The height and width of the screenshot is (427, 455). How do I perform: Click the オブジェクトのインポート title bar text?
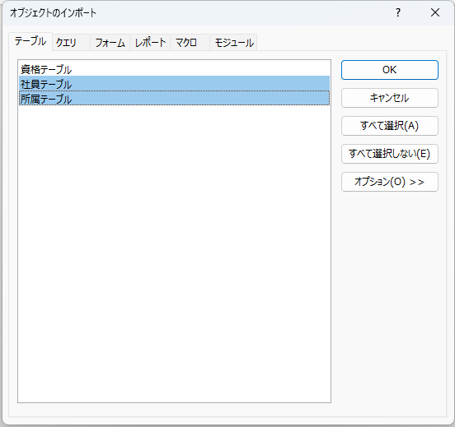pyautogui.click(x=53, y=12)
